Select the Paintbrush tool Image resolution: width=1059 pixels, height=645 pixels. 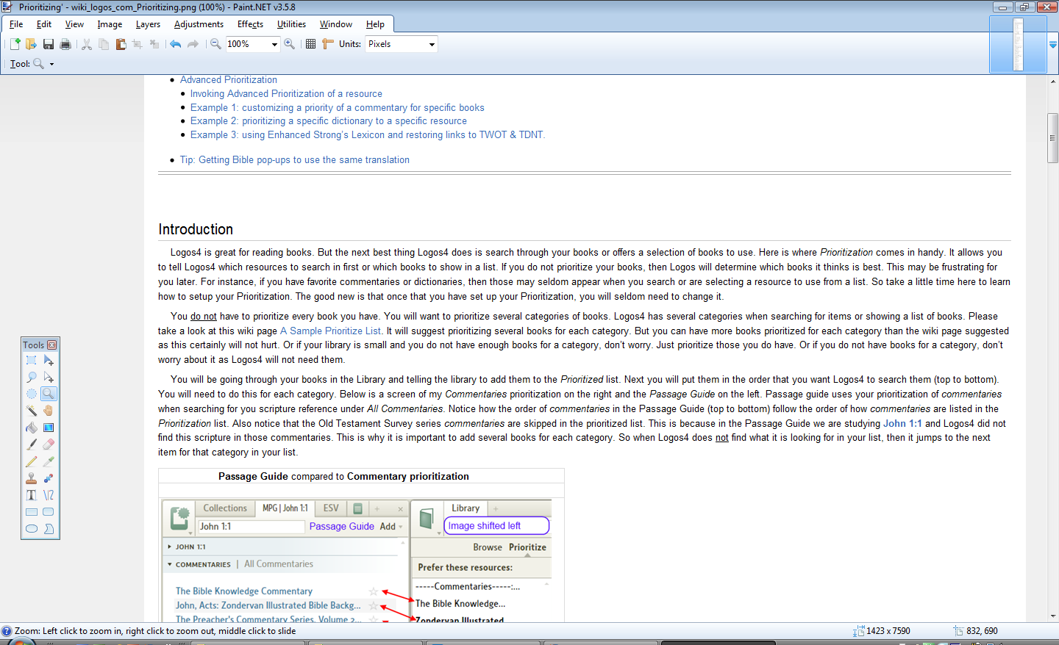32,444
